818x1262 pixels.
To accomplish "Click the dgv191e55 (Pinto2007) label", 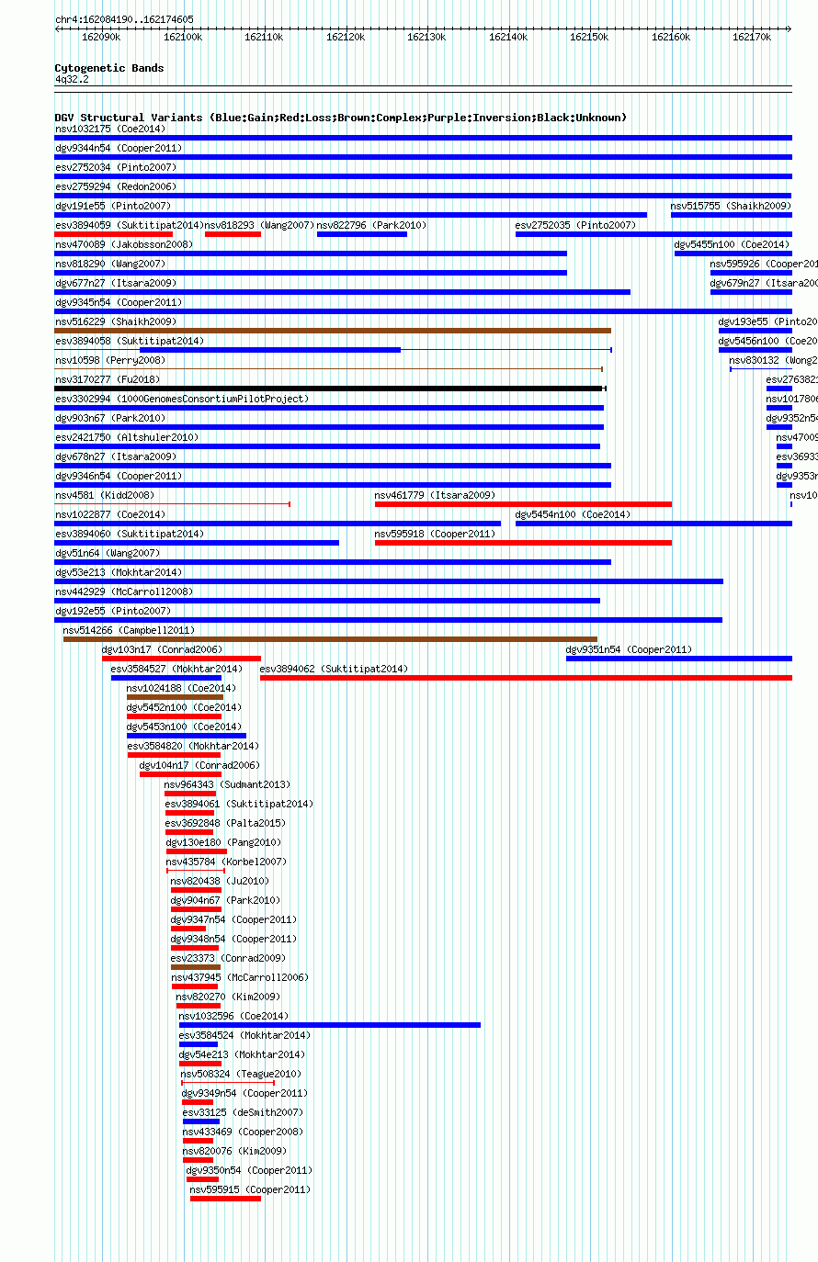I will 112,206.
